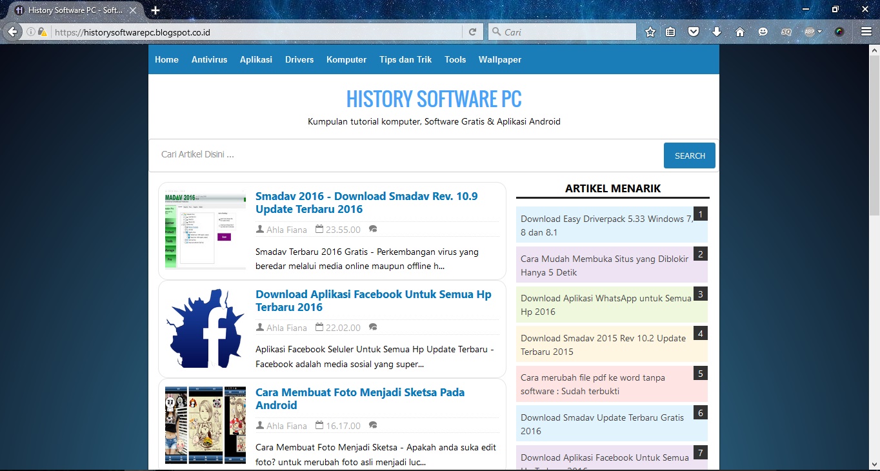This screenshot has height=471, width=880.
Task: Click the search magnifier icon in Cari box
Action: [495, 32]
